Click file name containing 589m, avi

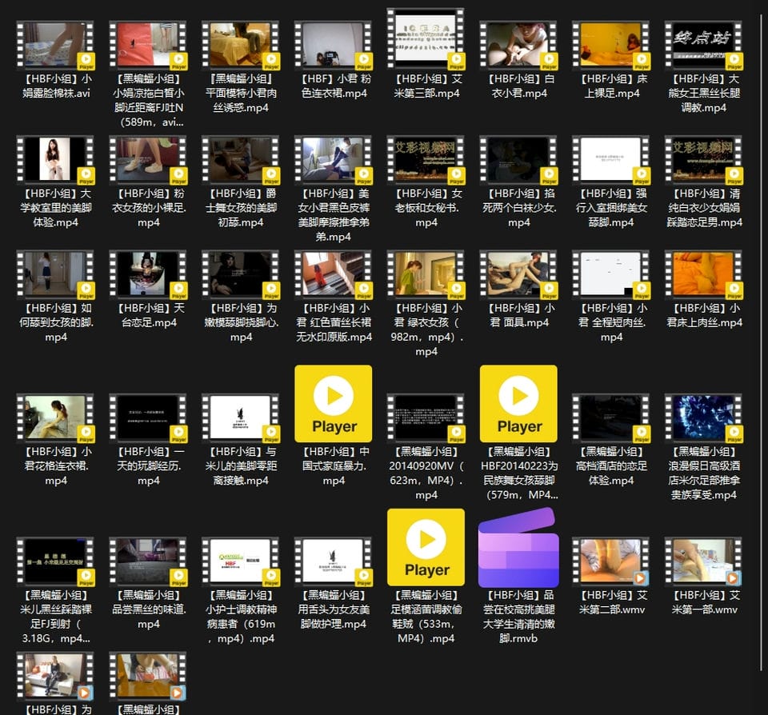coord(148,101)
